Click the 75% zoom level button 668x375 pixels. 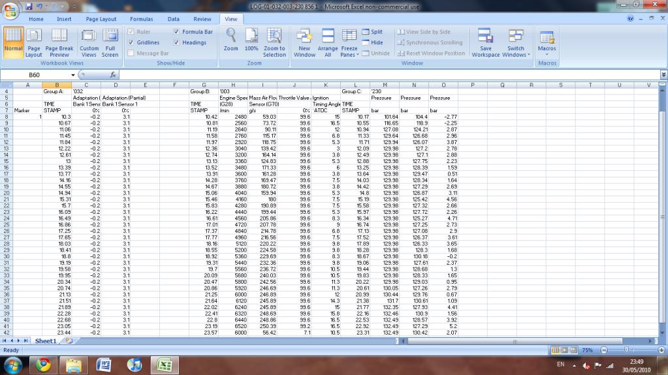[588, 350]
